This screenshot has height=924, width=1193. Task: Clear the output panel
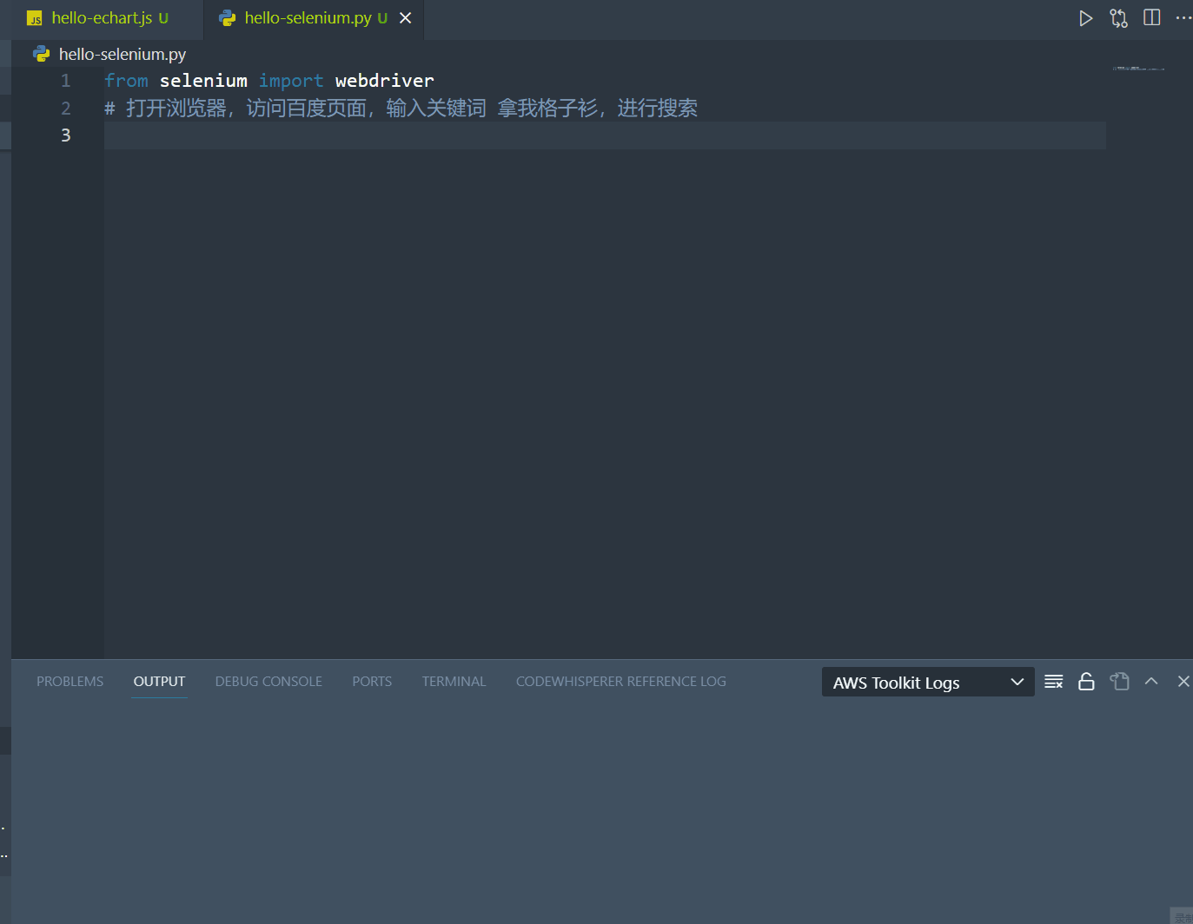[1053, 682]
